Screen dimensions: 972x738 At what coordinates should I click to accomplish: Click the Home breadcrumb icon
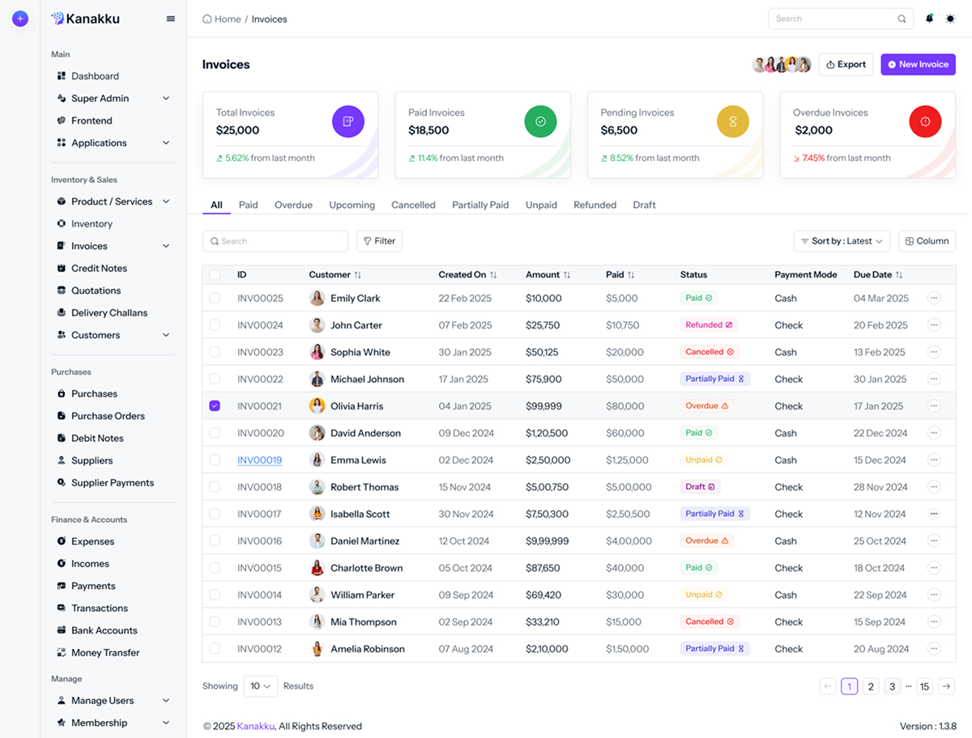[x=207, y=18]
